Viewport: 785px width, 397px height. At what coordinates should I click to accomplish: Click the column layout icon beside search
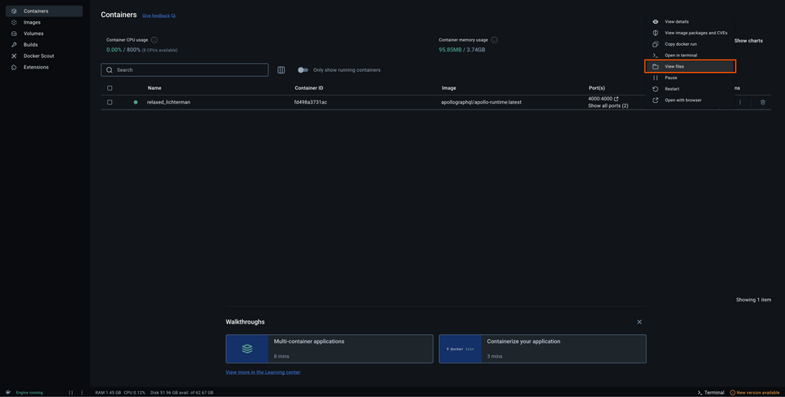281,70
